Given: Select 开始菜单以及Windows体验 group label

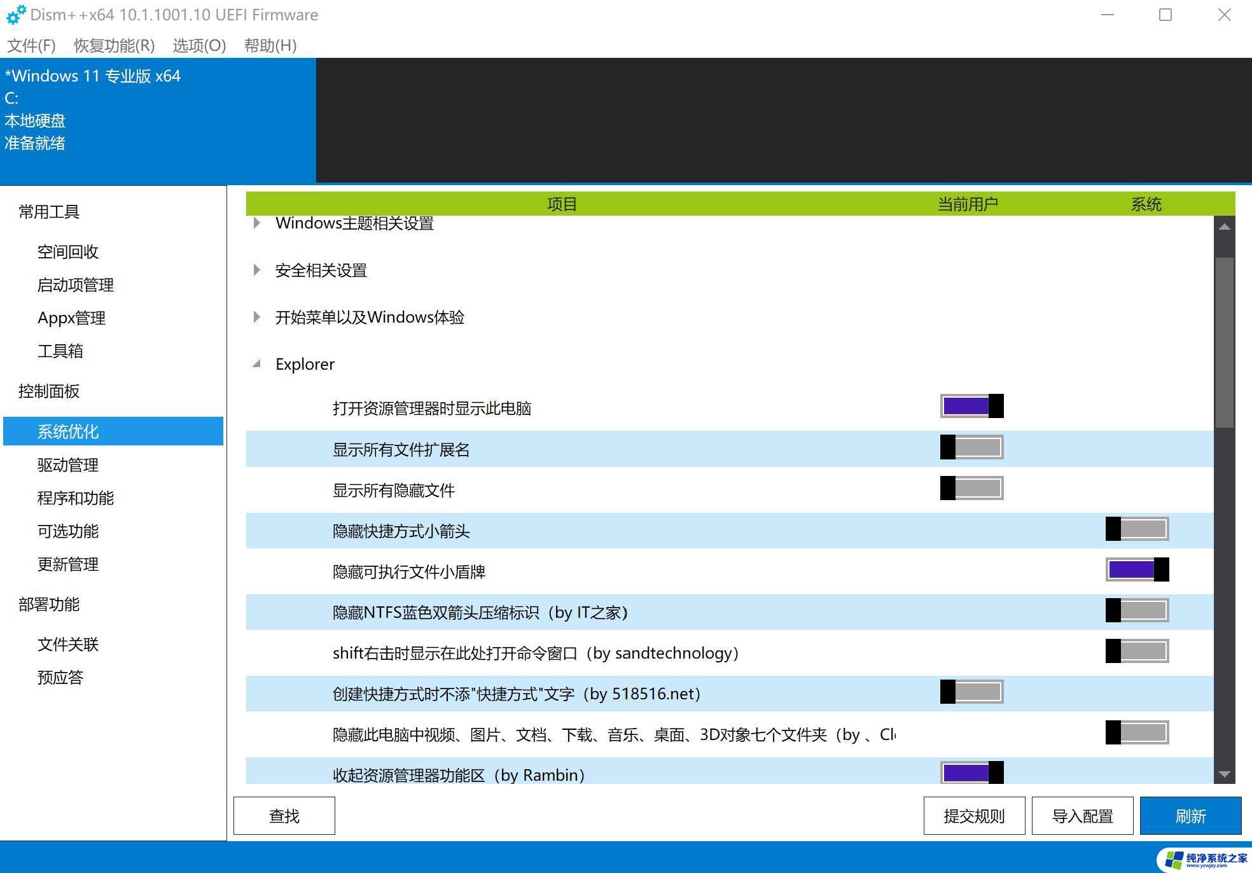Looking at the screenshot, I should [x=370, y=318].
